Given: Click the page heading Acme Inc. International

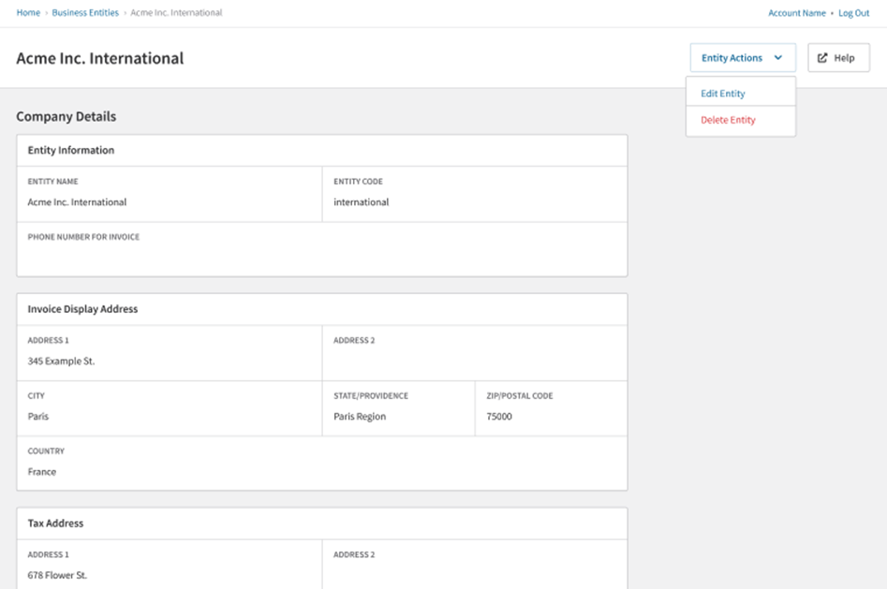Looking at the screenshot, I should coord(100,58).
